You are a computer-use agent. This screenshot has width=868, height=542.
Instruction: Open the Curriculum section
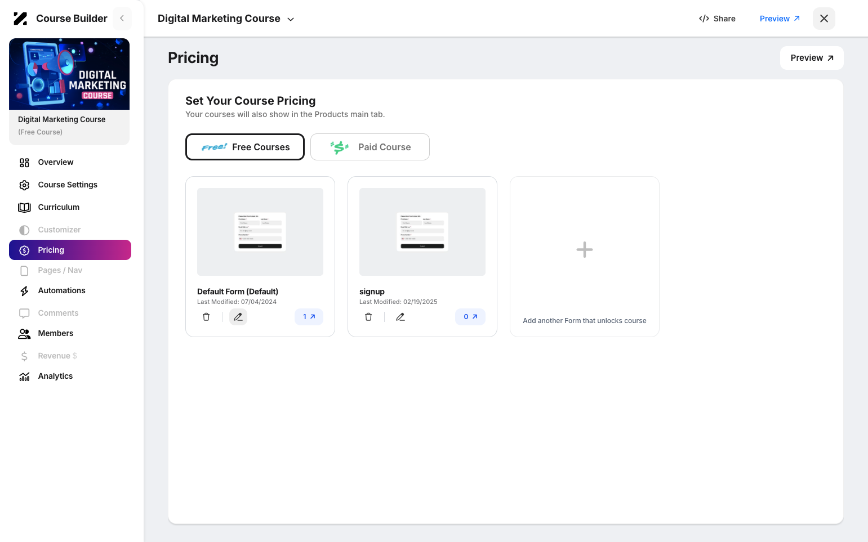(70, 208)
